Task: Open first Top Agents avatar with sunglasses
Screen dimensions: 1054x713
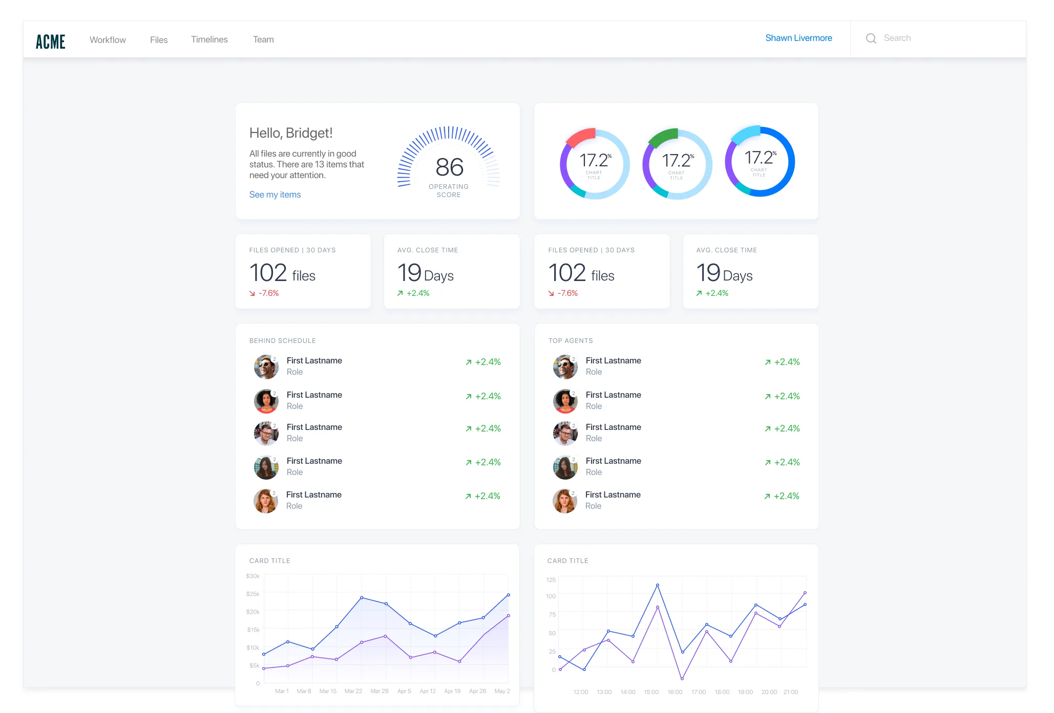Action: pyautogui.click(x=565, y=367)
